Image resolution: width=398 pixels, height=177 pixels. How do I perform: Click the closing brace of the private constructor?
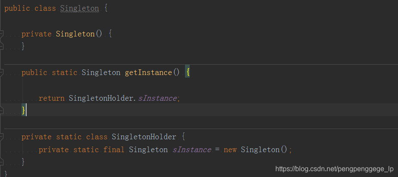pyautogui.click(x=23, y=46)
